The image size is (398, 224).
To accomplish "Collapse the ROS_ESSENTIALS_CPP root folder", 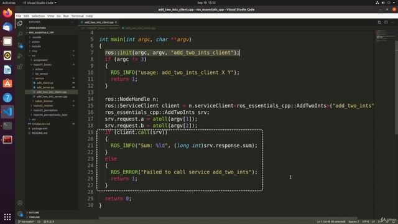I will pyautogui.click(x=41, y=32).
